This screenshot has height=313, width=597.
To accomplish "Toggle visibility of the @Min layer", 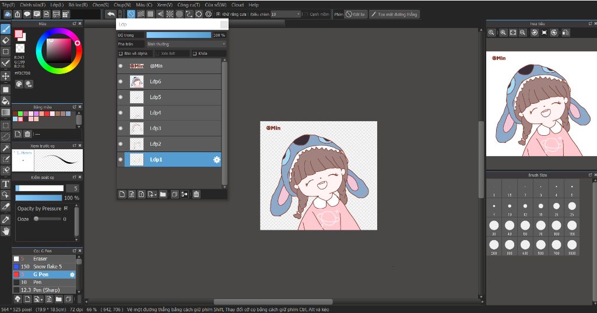I will click(x=121, y=66).
